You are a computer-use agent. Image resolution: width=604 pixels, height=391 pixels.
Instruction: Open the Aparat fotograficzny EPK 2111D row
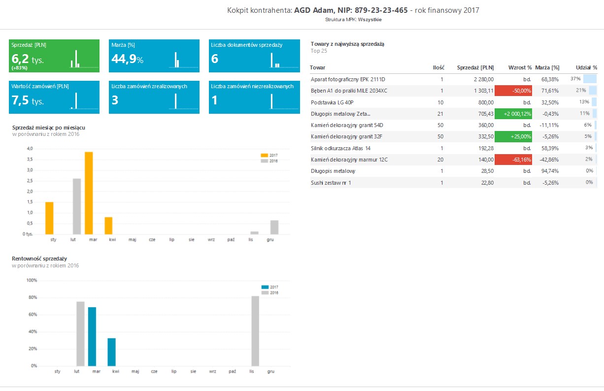tap(348, 79)
